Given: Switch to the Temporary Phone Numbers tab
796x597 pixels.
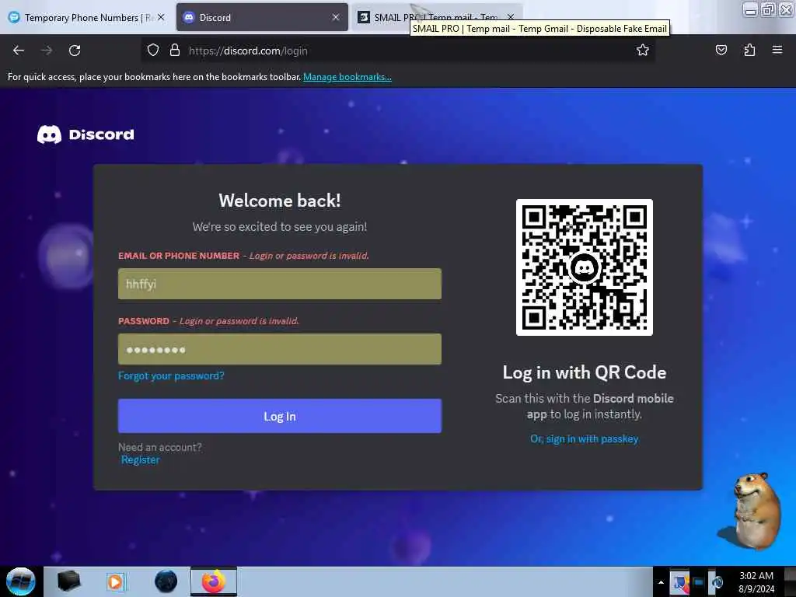Looking at the screenshot, I should point(81,18).
